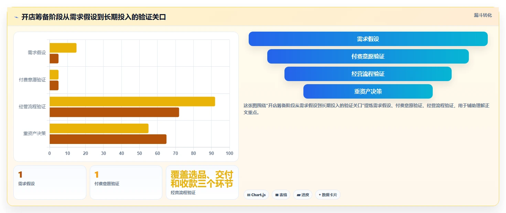Click the x-axis tick label 50
Image resolution: width=506 pixels, height=213 pixels.
pyautogui.click(x=140, y=153)
